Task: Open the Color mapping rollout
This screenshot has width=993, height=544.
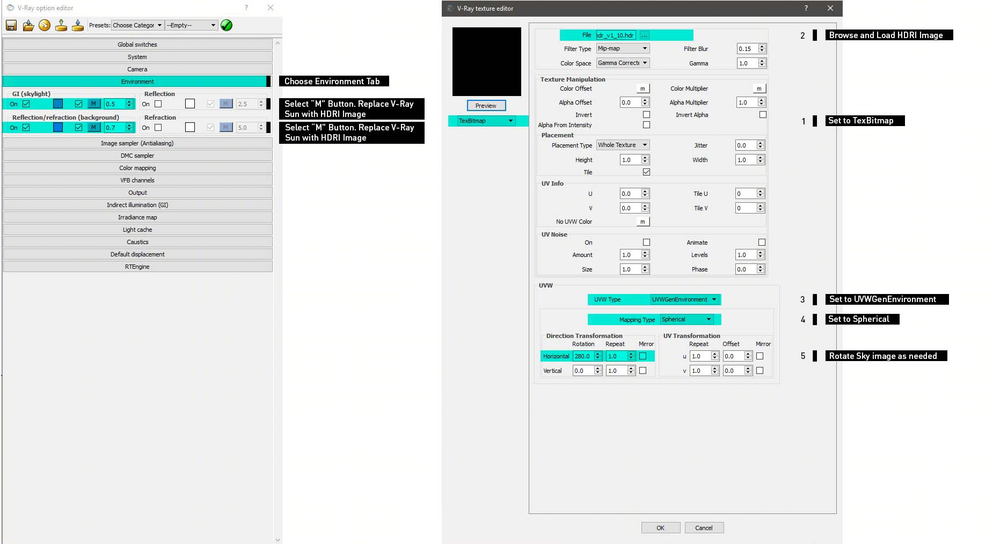Action: click(137, 168)
